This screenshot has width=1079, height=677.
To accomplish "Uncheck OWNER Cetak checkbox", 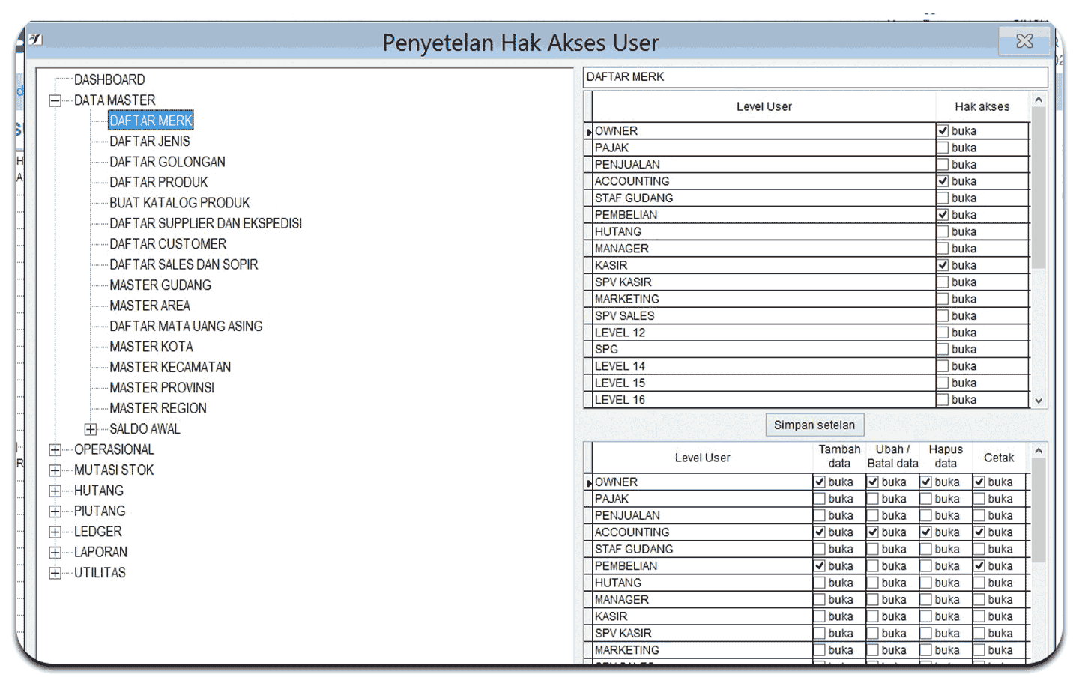I will tap(979, 482).
